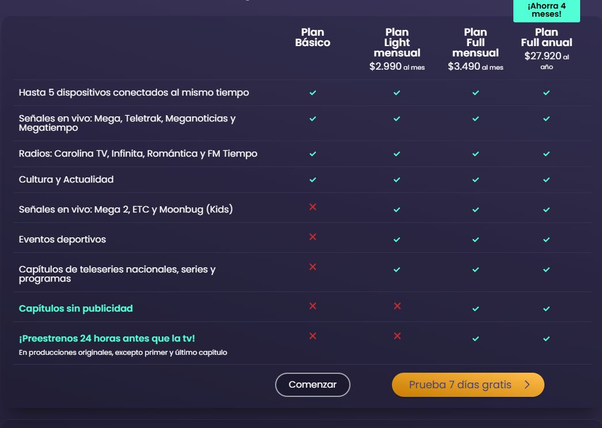Select Plan Light mensual header
This screenshot has height=428, width=602.
click(397, 43)
